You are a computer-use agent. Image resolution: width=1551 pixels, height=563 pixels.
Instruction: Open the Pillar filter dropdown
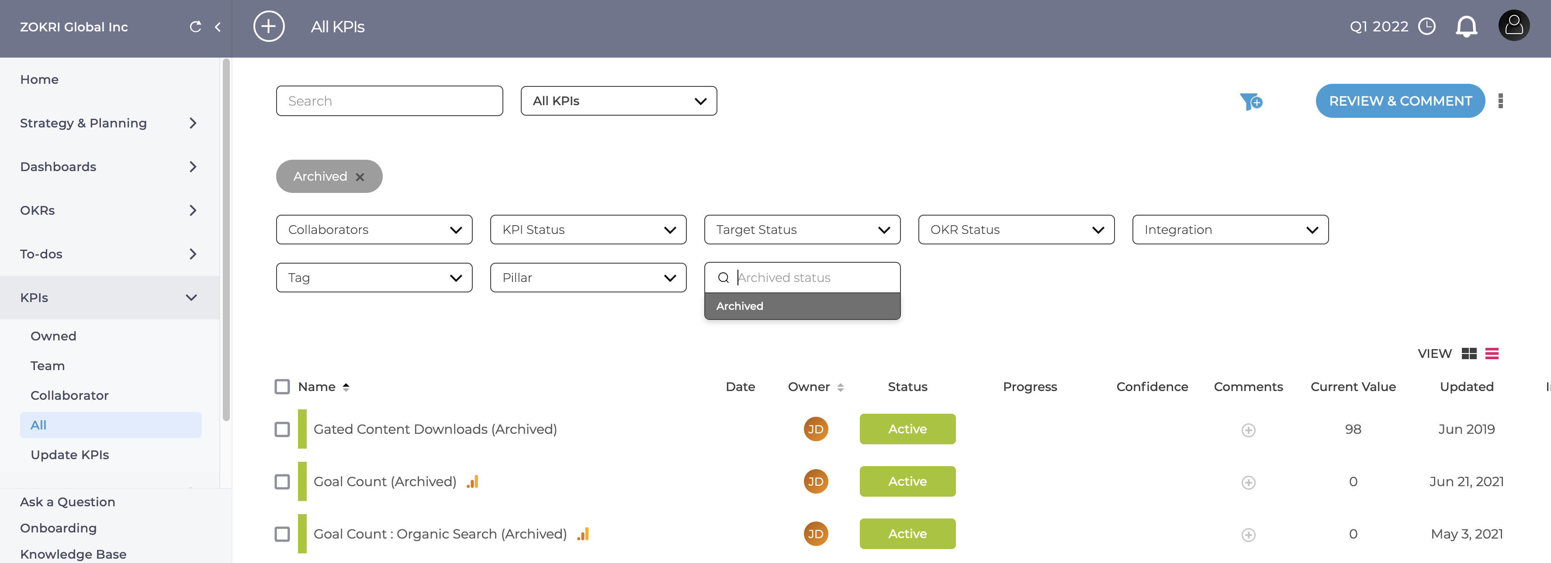pos(588,278)
